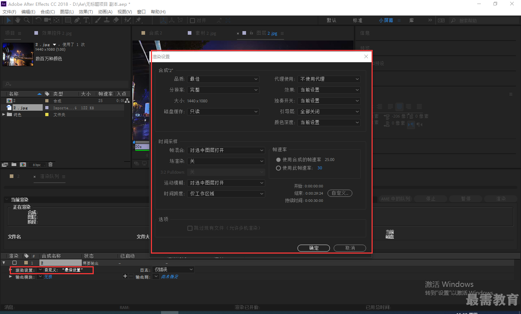Click the 8 bpc color depth button
Image resolution: width=521 pixels, height=314 pixels.
[x=37, y=165]
